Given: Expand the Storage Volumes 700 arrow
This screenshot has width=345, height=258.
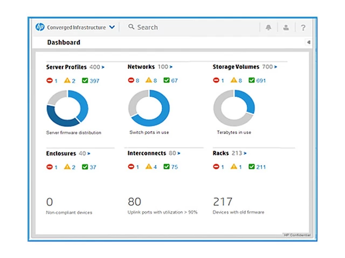Looking at the screenshot, I should (276, 67).
